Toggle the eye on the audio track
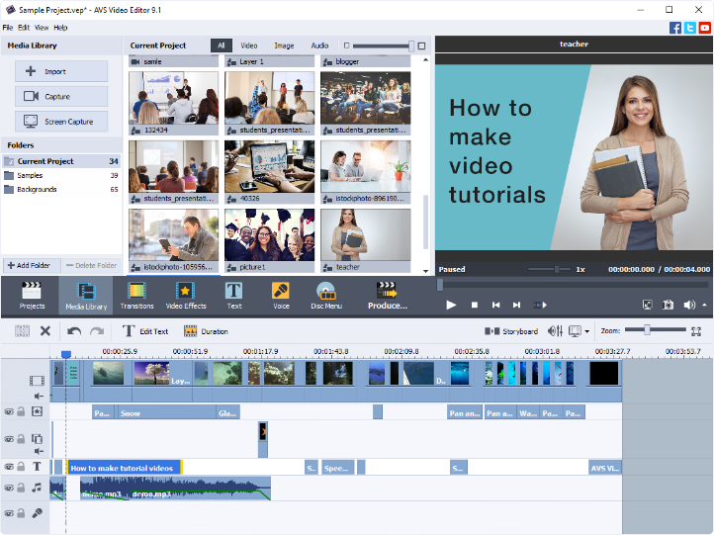This screenshot has width=714, height=535. [x=9, y=488]
